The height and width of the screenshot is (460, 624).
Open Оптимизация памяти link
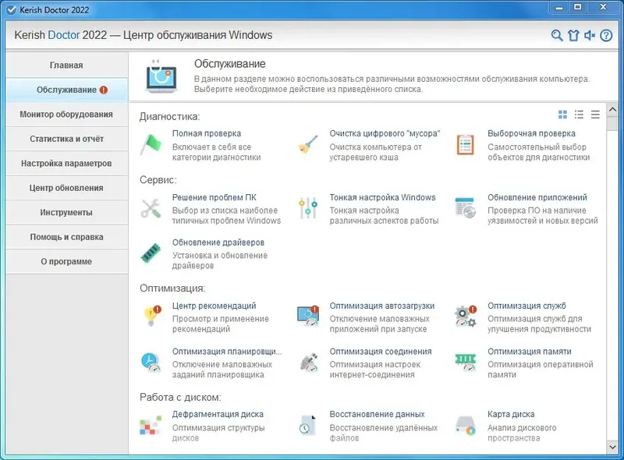click(530, 352)
